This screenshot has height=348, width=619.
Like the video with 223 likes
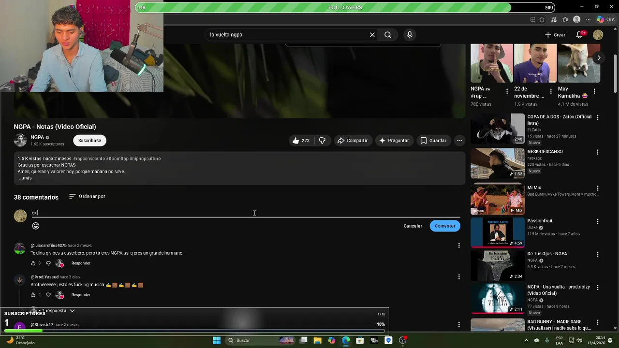[x=300, y=141]
